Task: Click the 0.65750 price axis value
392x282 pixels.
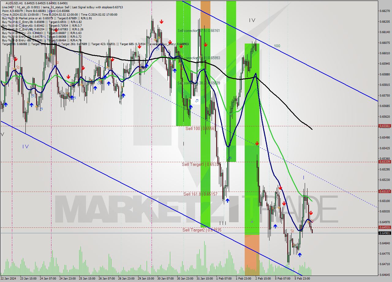Action: coord(385,95)
